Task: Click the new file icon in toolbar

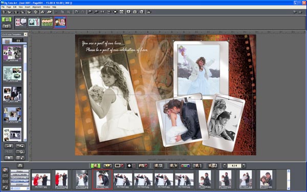Action: point(4,12)
